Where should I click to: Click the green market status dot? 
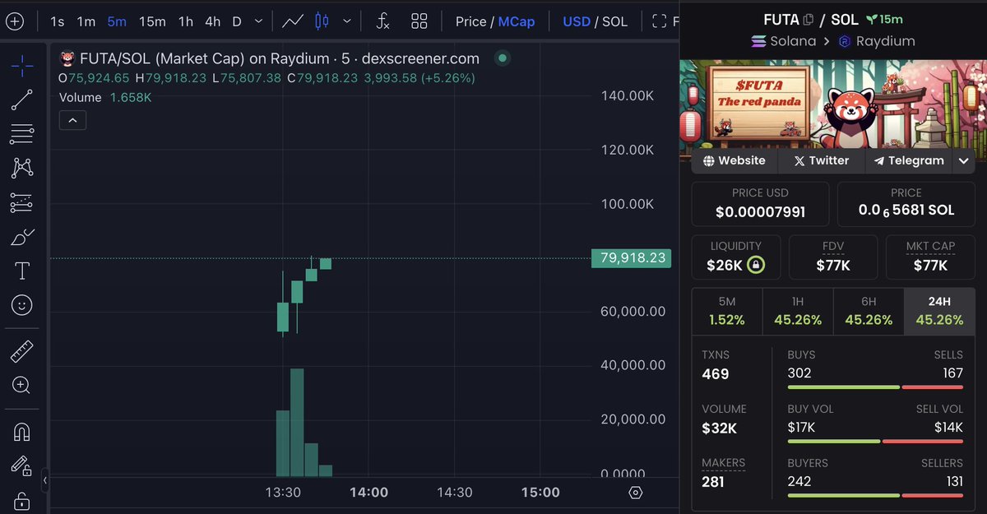click(503, 58)
